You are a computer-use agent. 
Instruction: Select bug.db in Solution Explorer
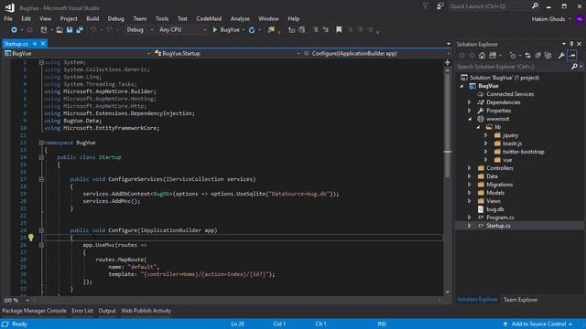click(x=495, y=209)
